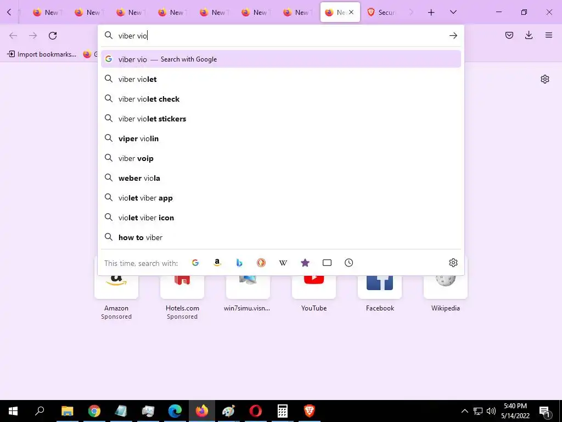
Task: Open the Hotels.com sponsored shortcut tile
Action: [182, 288]
